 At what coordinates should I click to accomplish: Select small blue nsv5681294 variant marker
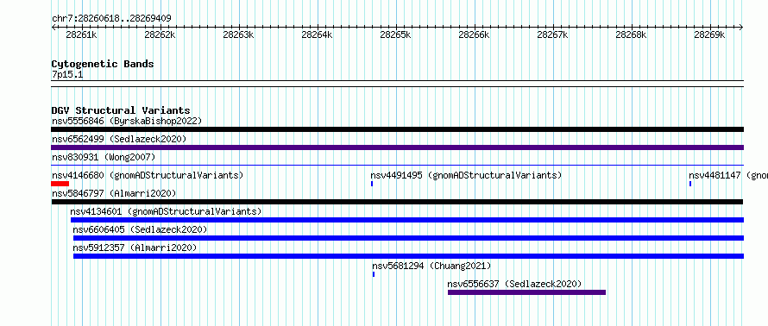tap(374, 274)
